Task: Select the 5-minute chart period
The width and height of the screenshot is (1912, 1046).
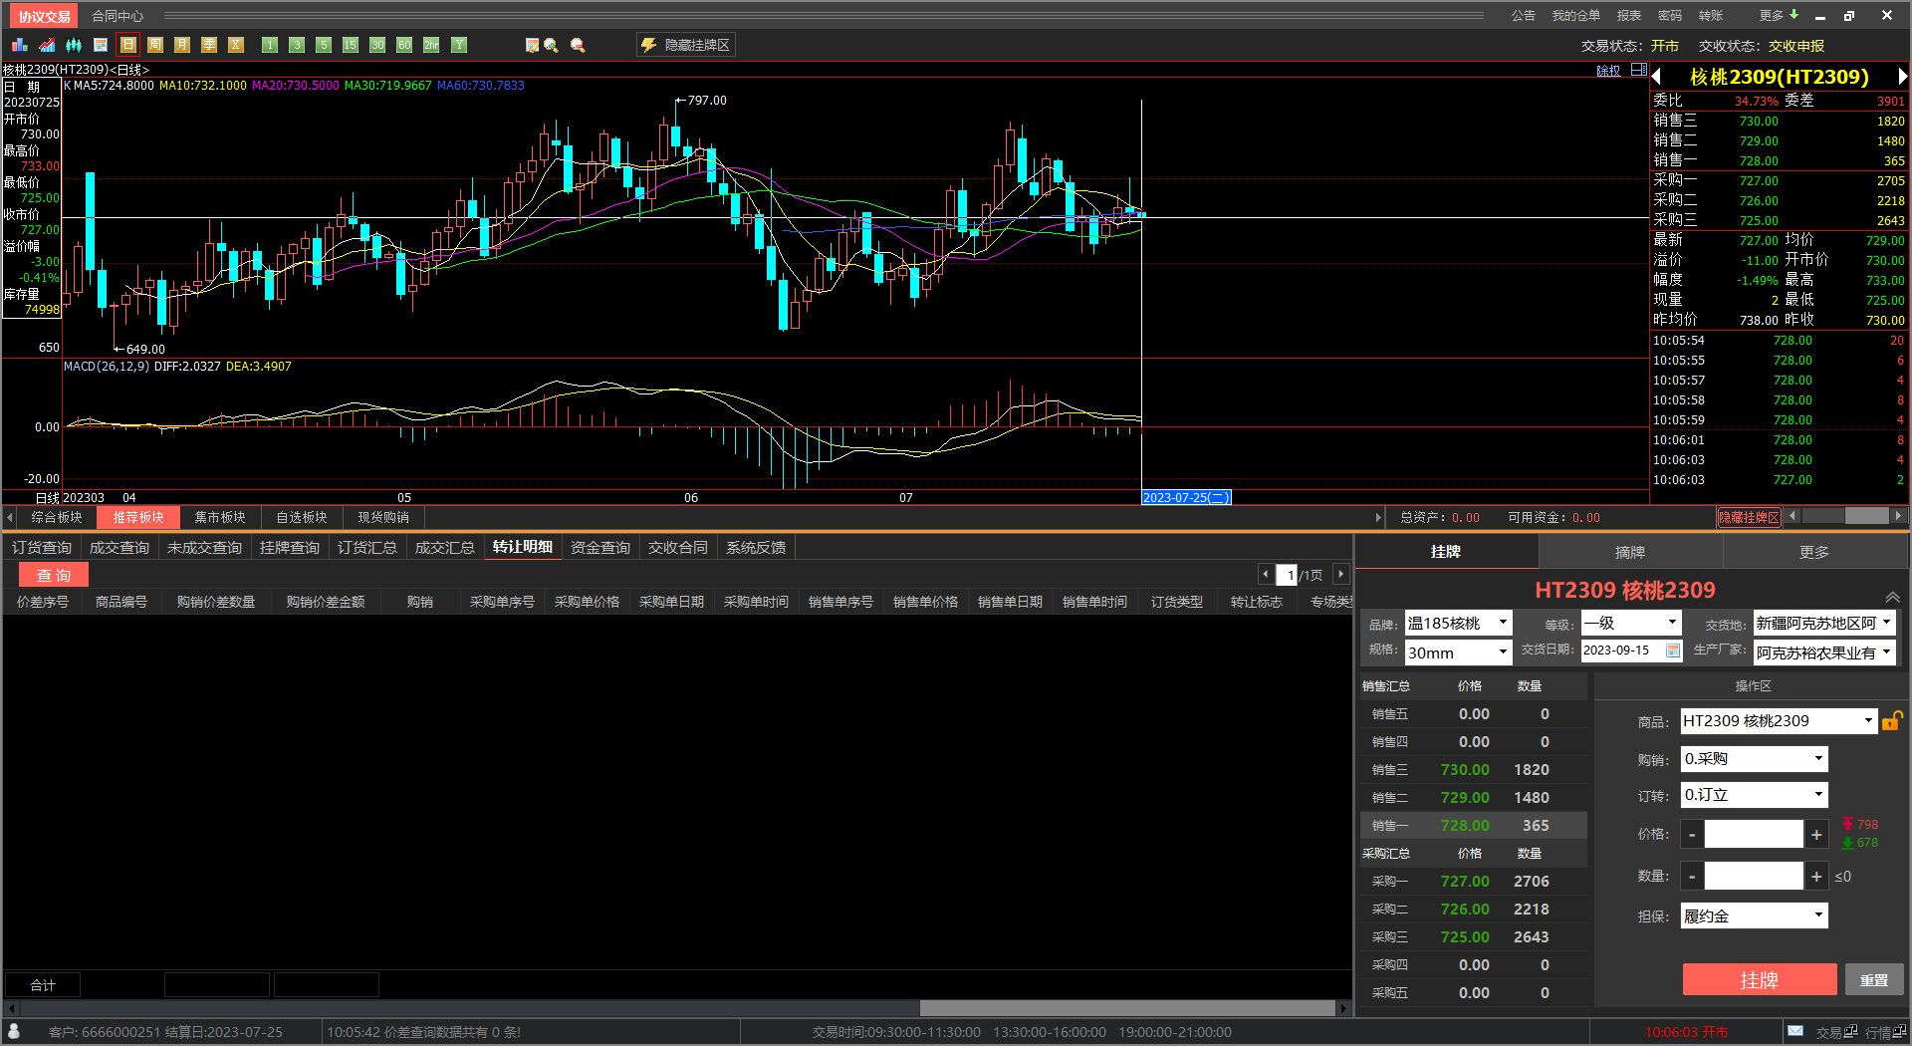Action: [x=324, y=45]
